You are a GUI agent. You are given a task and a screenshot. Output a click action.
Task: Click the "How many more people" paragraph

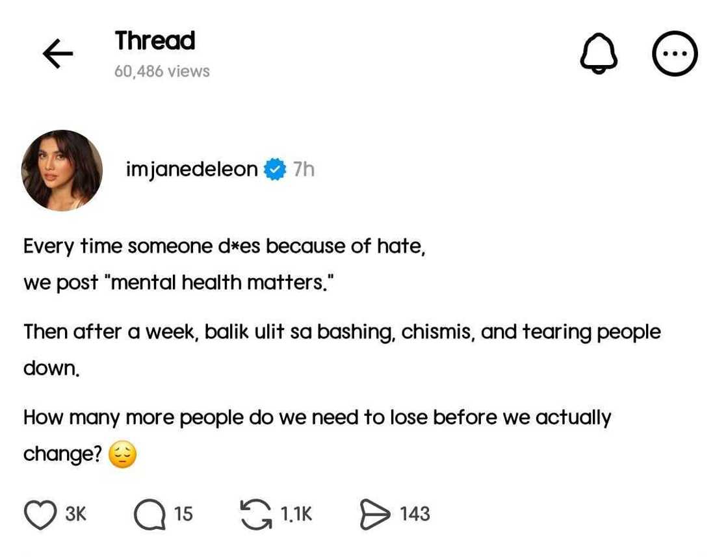point(317,417)
